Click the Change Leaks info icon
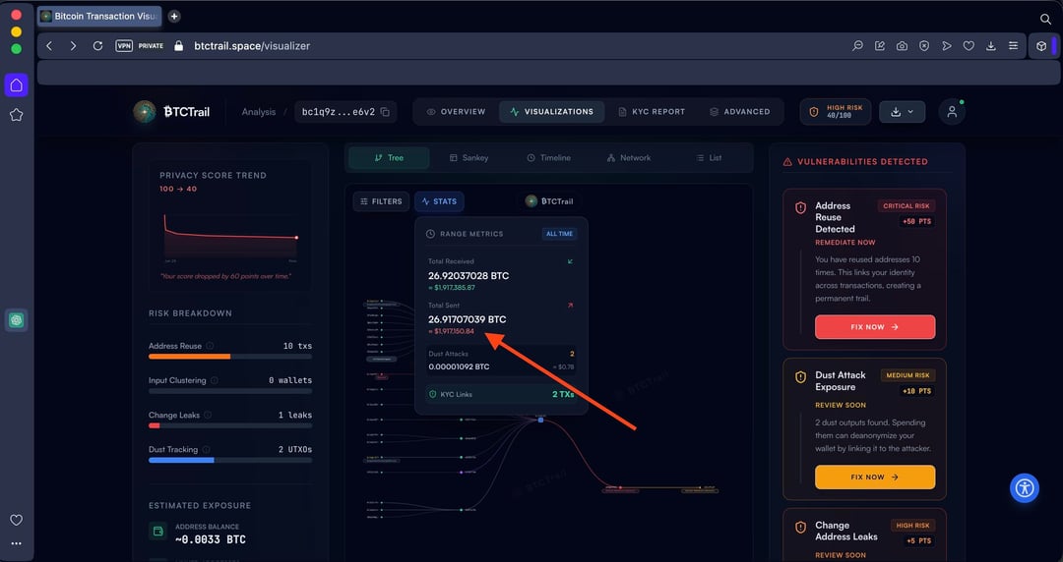This screenshot has height=562, width=1063. (207, 416)
